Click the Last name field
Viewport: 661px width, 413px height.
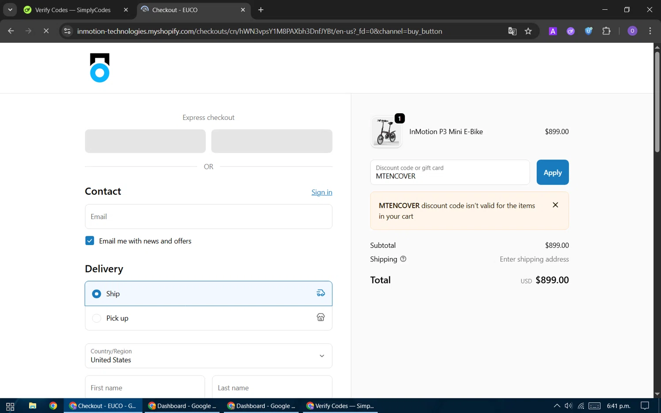pyautogui.click(x=272, y=387)
